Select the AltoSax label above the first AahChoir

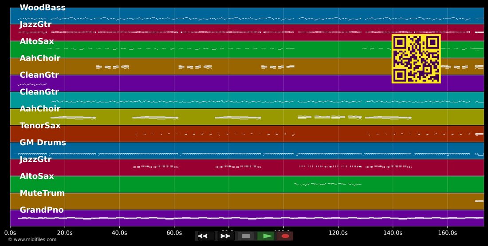[x=37, y=41]
